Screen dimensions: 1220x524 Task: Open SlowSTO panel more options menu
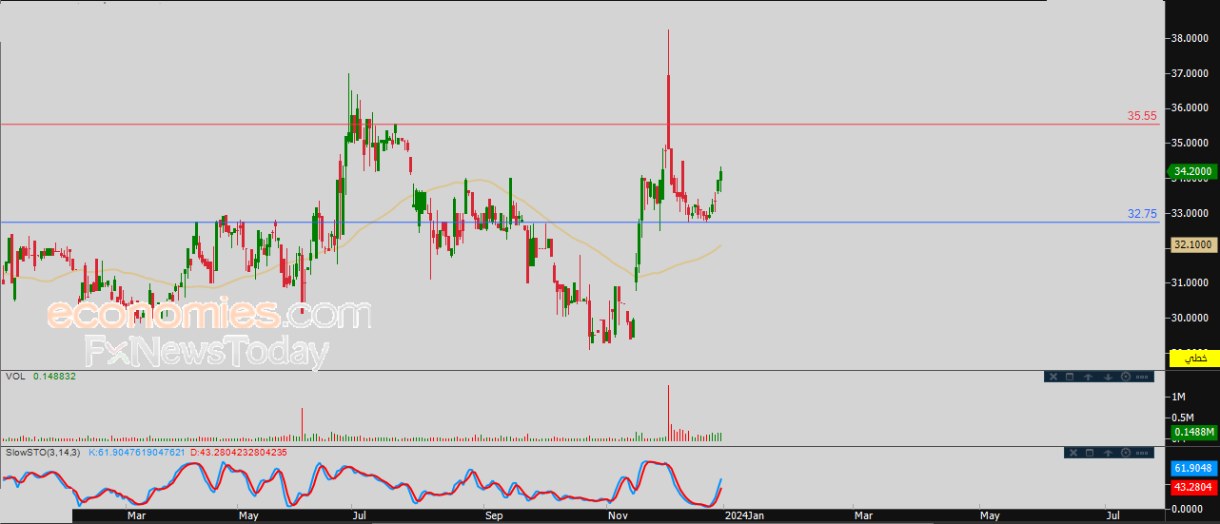pos(1142,453)
